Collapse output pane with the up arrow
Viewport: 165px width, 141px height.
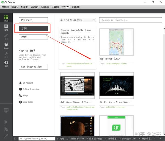(160, 138)
